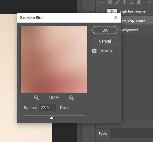The width and height of the screenshot is (153, 142).
Task: Uncheck the Preview checkbox
Action: (x=94, y=51)
